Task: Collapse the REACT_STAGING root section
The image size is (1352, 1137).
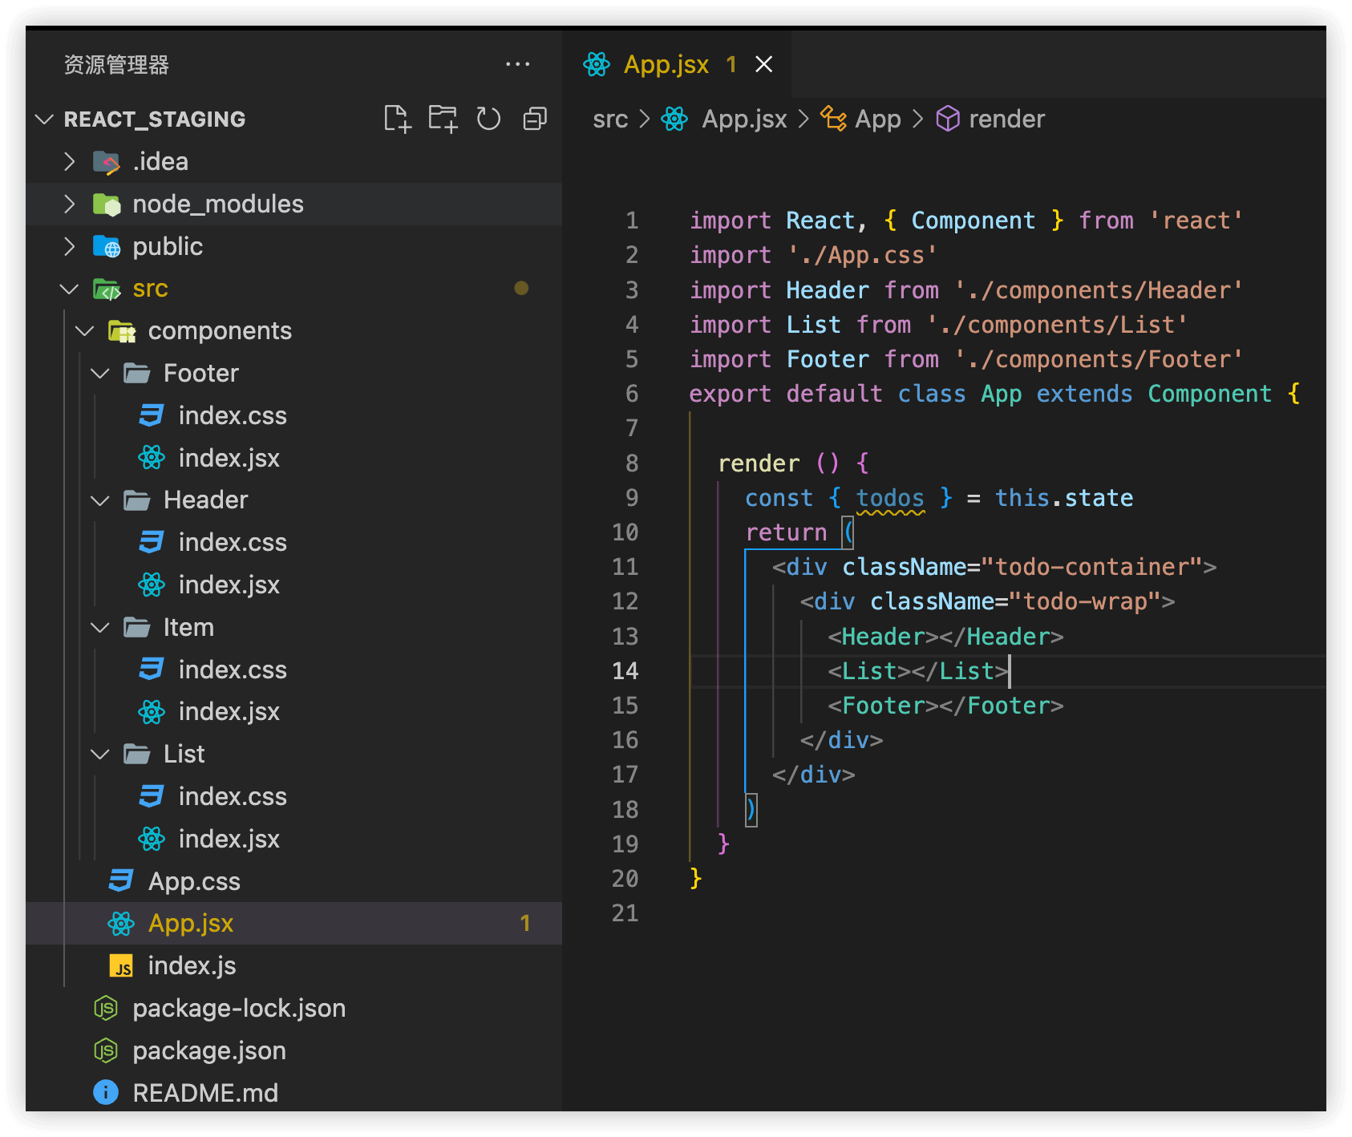Action: tap(45, 119)
